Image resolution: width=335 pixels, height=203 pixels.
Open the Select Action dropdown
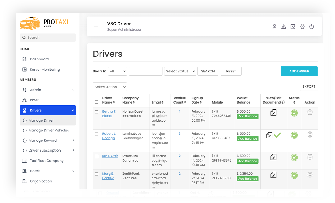tap(110, 87)
